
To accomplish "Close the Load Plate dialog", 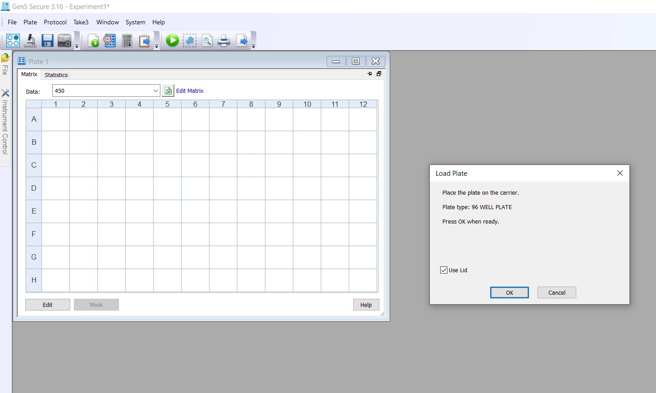I will point(620,173).
